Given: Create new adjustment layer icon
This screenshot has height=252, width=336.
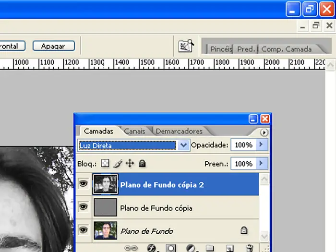Looking at the screenshot, I should point(190,248).
